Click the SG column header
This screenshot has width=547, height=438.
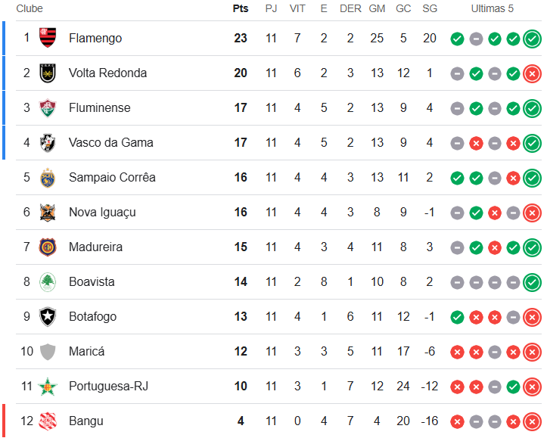tap(430, 8)
